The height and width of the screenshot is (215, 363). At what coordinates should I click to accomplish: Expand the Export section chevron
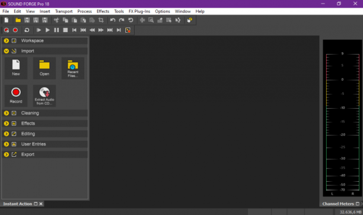pyautogui.click(x=7, y=154)
